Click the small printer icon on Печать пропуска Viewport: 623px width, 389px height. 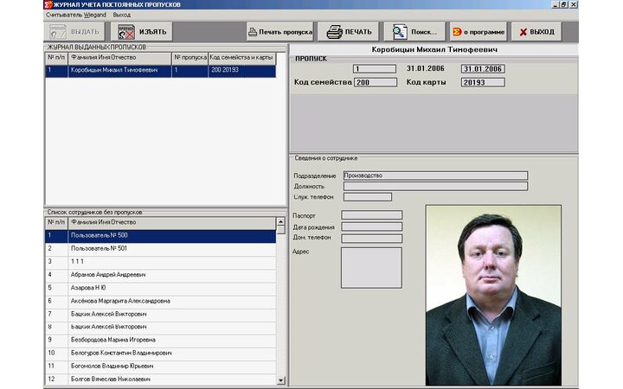[x=253, y=32]
